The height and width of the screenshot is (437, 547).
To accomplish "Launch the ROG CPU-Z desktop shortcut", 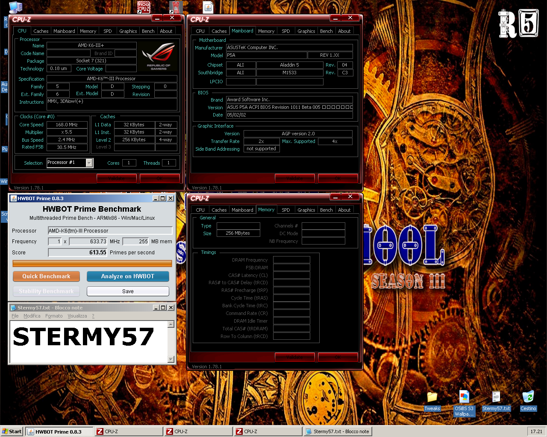I will tap(144, 7).
